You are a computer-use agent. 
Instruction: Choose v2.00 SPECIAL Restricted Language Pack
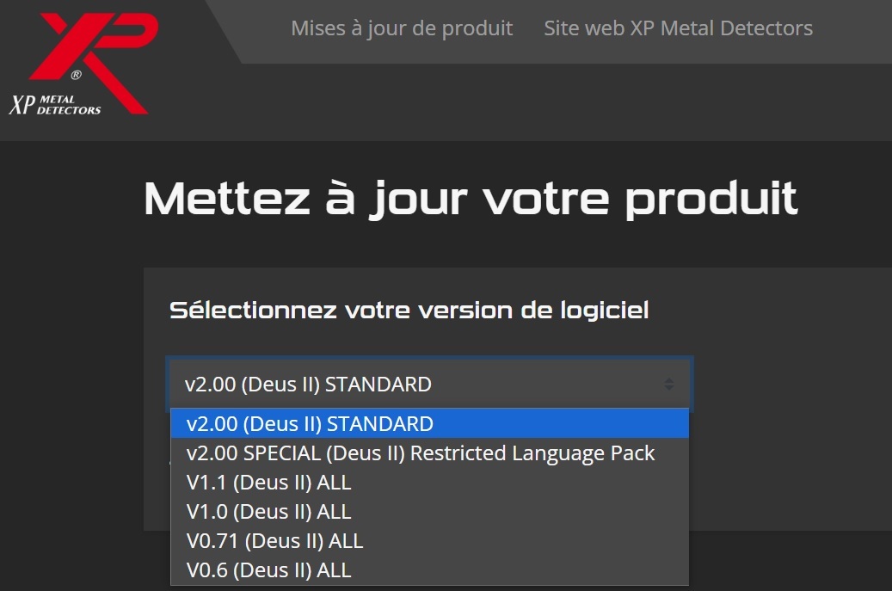click(421, 453)
